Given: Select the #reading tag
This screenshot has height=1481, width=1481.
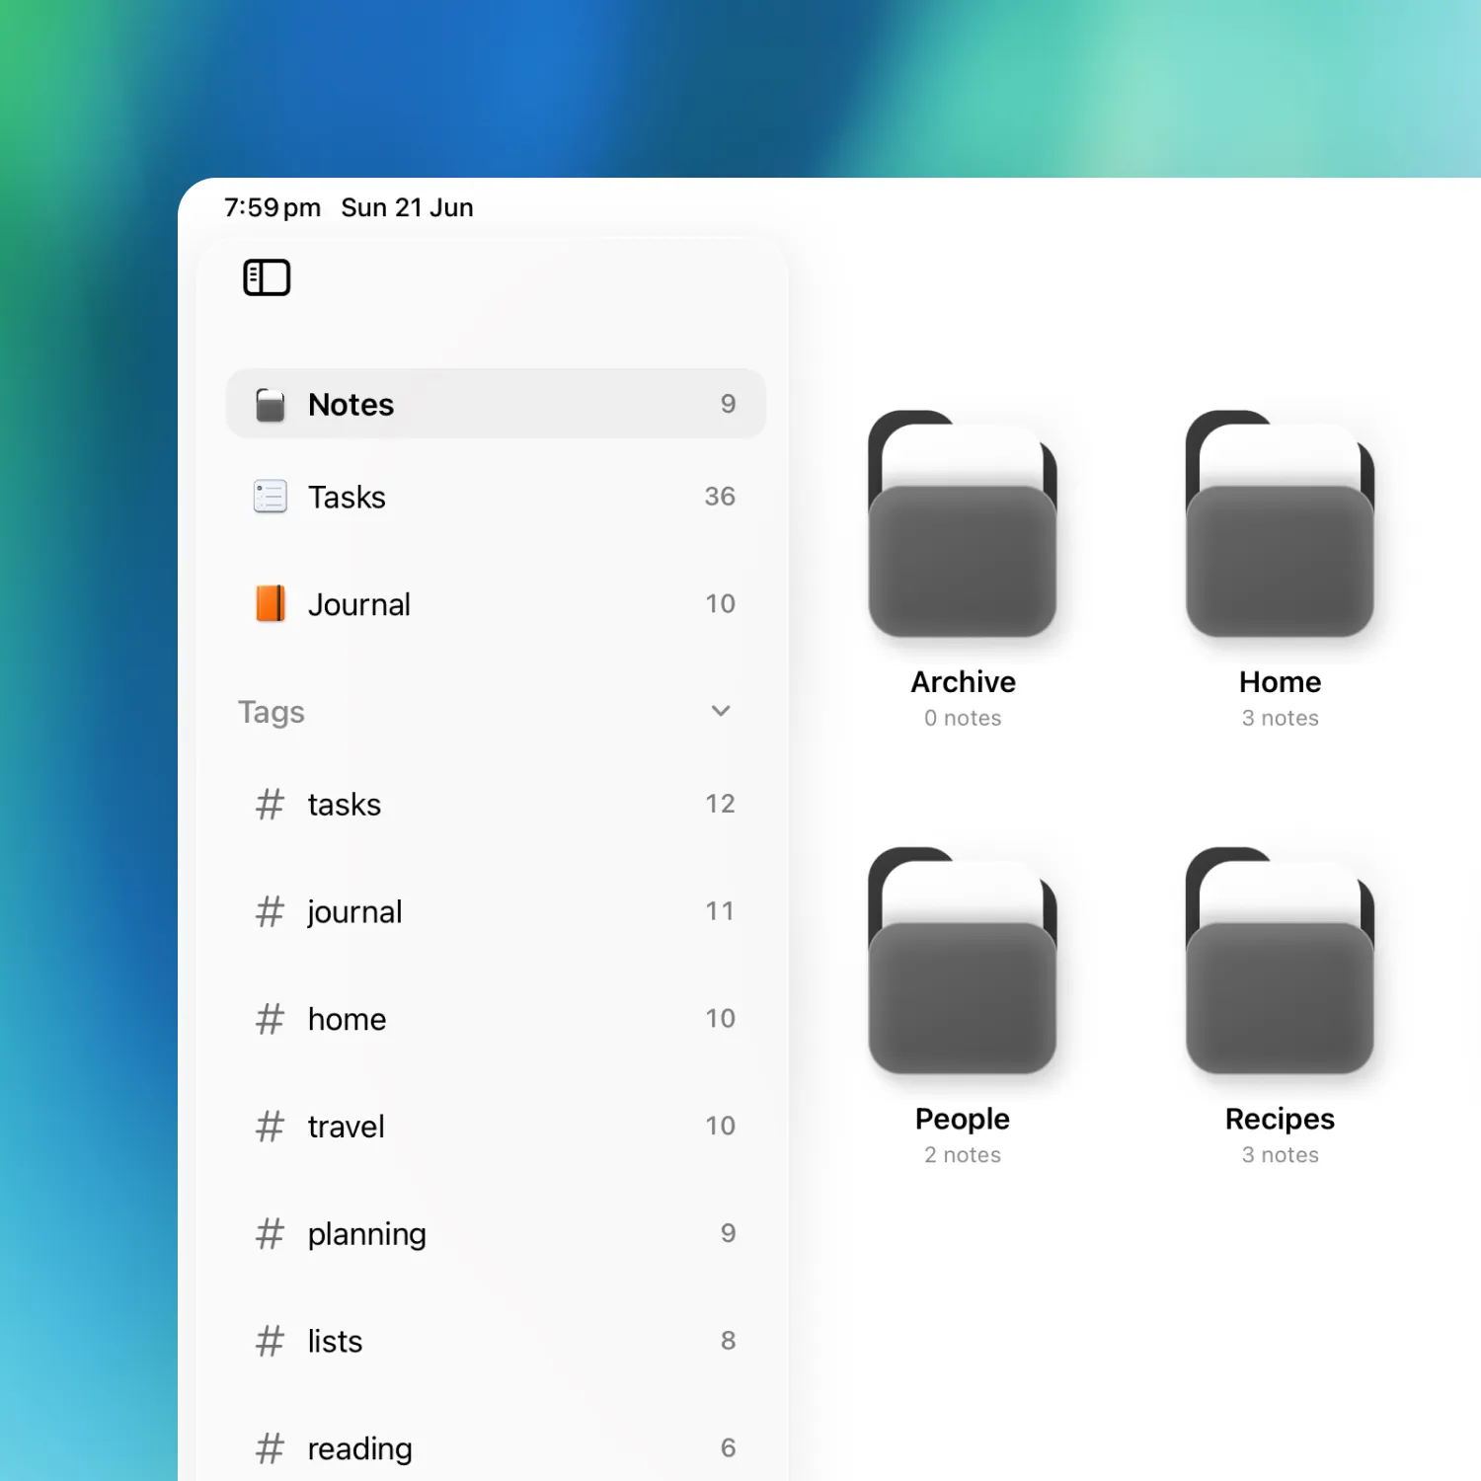Looking at the screenshot, I should tap(496, 1448).
